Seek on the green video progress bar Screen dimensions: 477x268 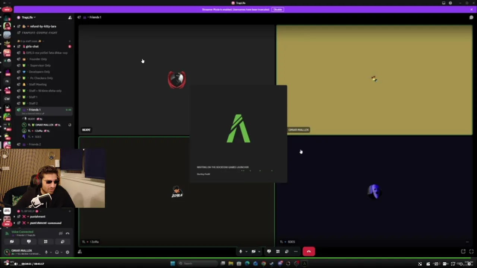click(x=238, y=258)
